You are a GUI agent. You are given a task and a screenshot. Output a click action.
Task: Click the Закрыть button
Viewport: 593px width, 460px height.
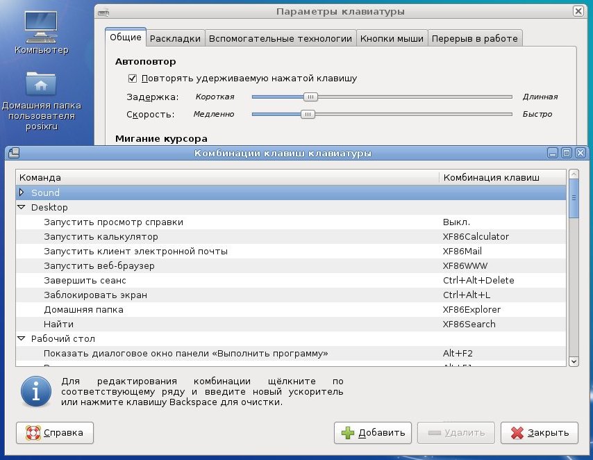540,433
